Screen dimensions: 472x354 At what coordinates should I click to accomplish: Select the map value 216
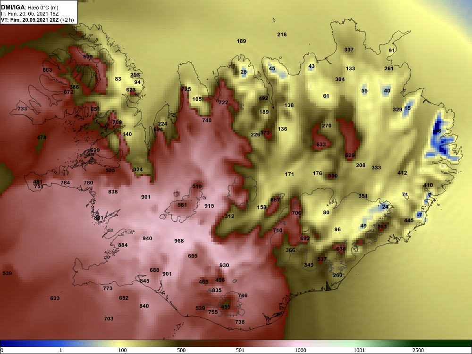[x=282, y=34]
